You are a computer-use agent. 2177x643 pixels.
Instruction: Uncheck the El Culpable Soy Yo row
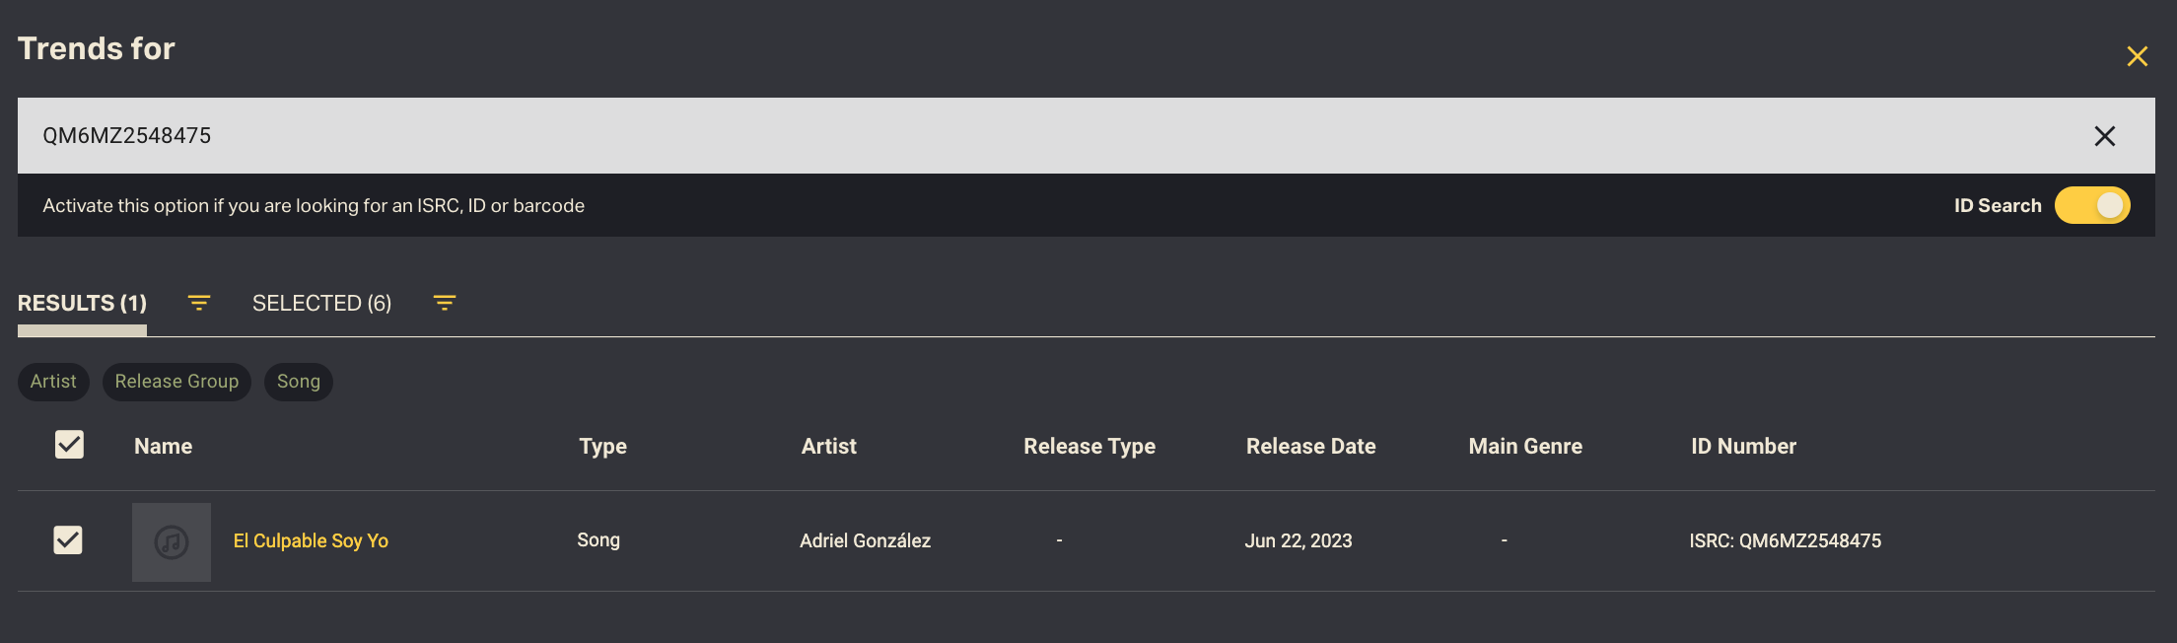click(68, 539)
